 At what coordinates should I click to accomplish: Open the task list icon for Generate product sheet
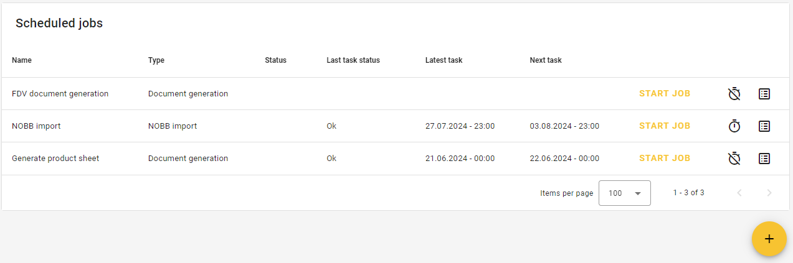764,159
